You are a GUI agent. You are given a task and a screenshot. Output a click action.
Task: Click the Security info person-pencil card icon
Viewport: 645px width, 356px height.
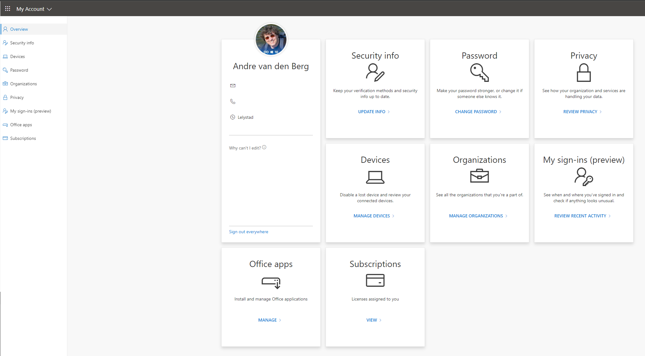(x=375, y=73)
